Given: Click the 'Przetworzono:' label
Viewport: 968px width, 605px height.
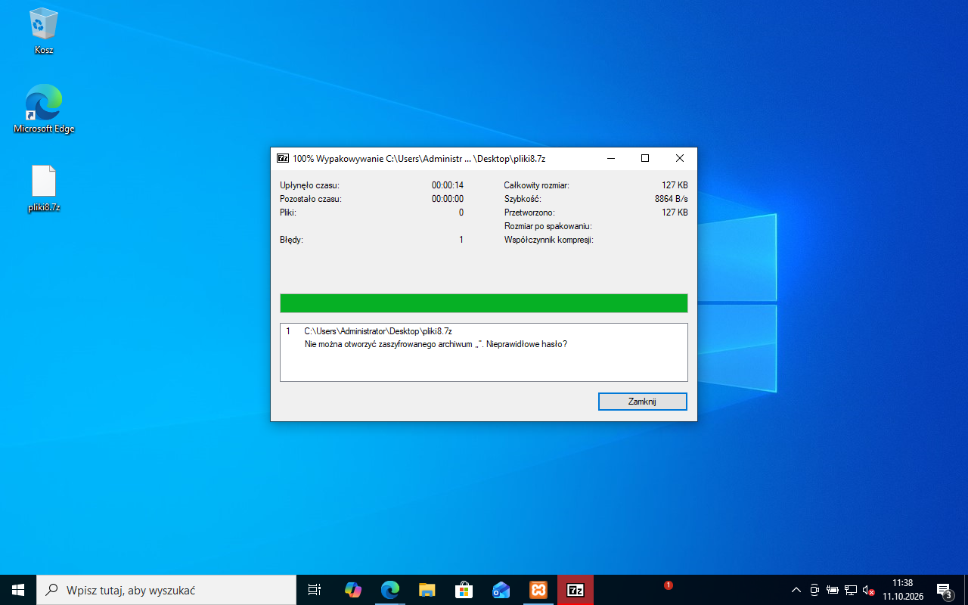Looking at the screenshot, I should [x=529, y=213].
